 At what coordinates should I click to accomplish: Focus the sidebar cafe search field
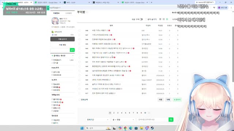click(x=60, y=50)
